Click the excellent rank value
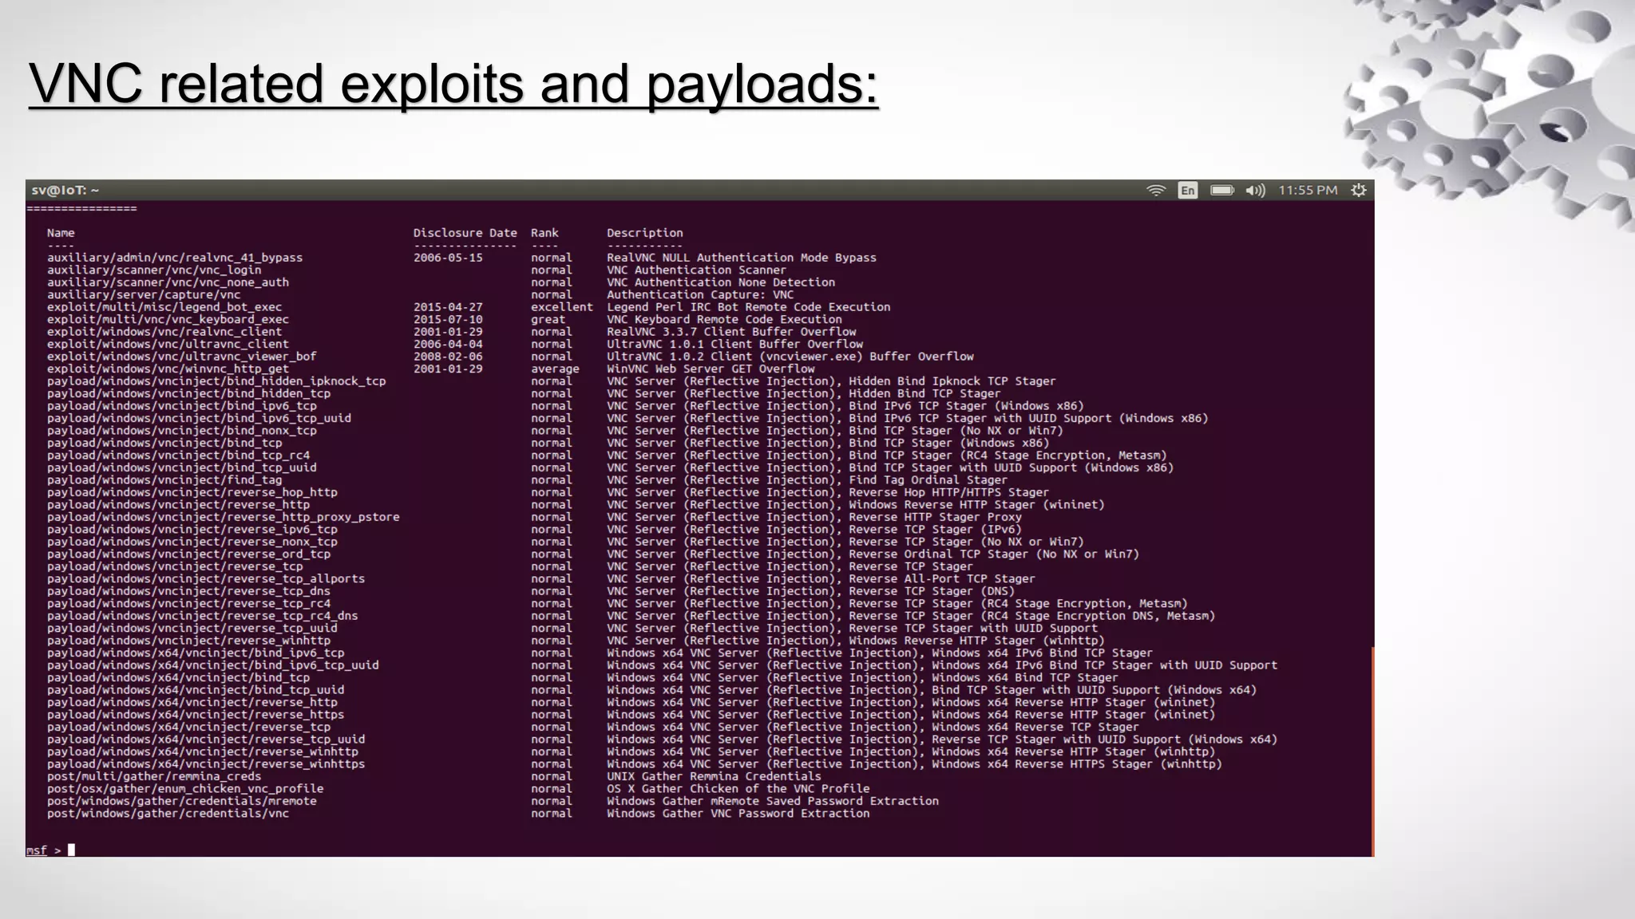Viewport: 1635px width, 919px height. click(x=562, y=307)
